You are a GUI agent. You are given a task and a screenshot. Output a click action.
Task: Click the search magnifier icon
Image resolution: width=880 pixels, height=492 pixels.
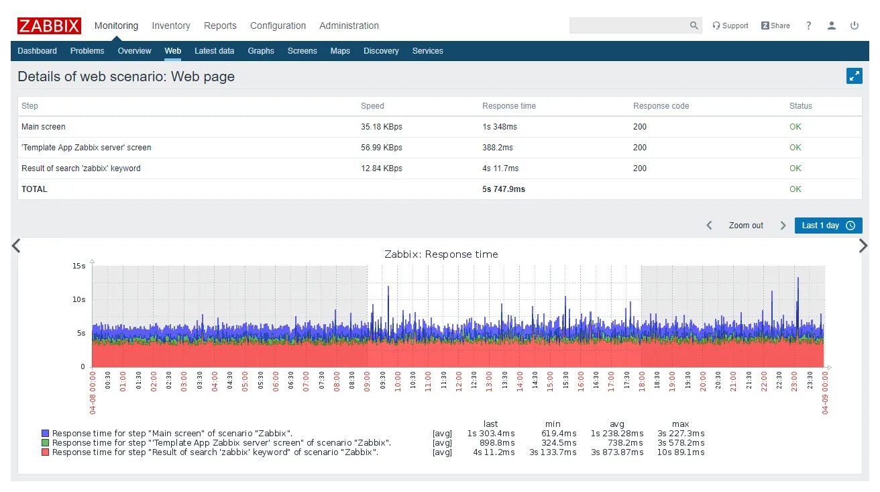click(x=694, y=26)
